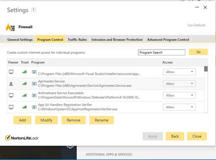The image size is (216, 160).
Task: Click the program icon for Antimalware Service Executable
Action: pos(34,95)
